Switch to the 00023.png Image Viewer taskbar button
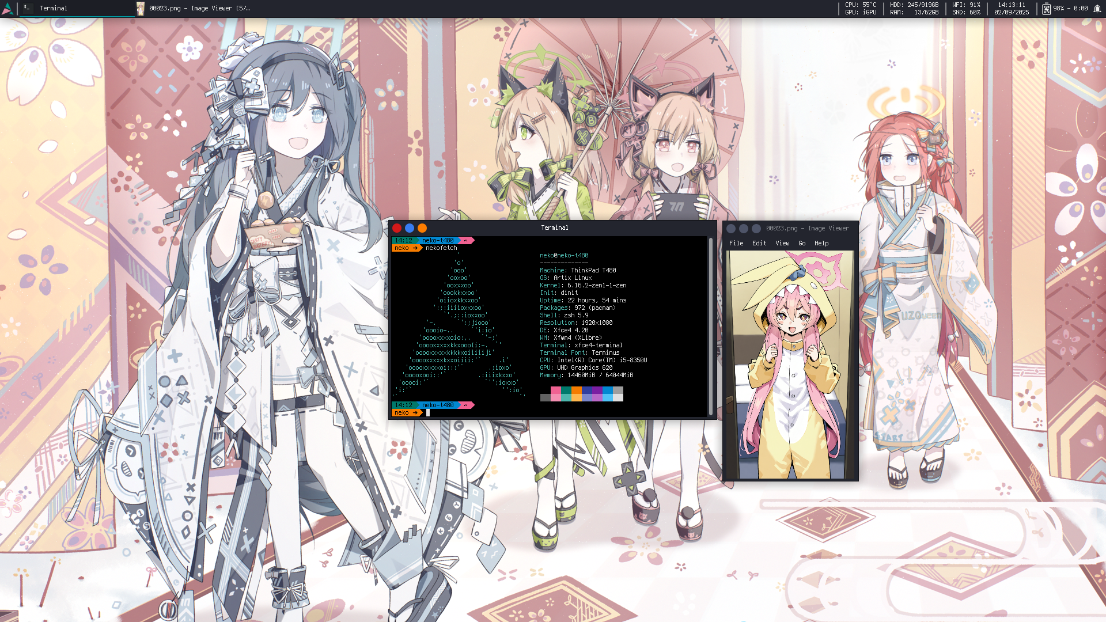 [199, 8]
